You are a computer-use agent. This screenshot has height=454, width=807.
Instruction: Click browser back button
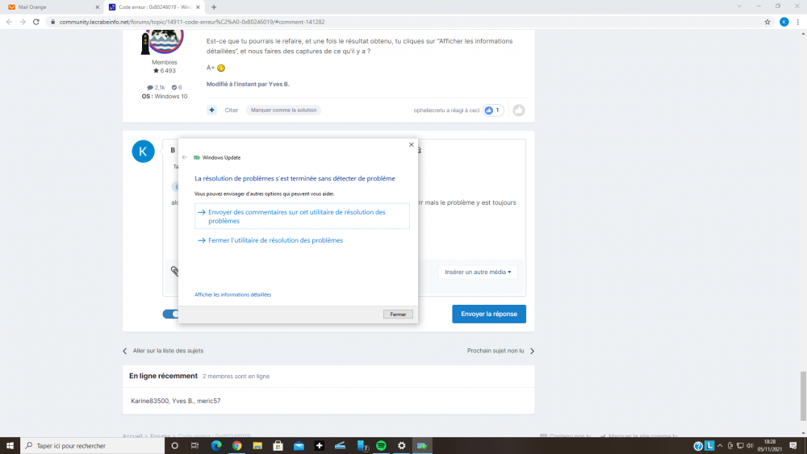click(9, 22)
